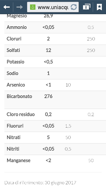Screen dimensions: 106x189
Task: Focus the www.uniacqu address field
Action: [x=53, y=7]
